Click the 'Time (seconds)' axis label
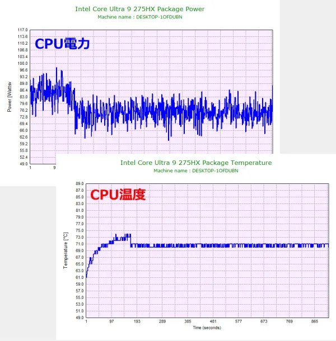The image size is (336, 341). [x=207, y=328]
